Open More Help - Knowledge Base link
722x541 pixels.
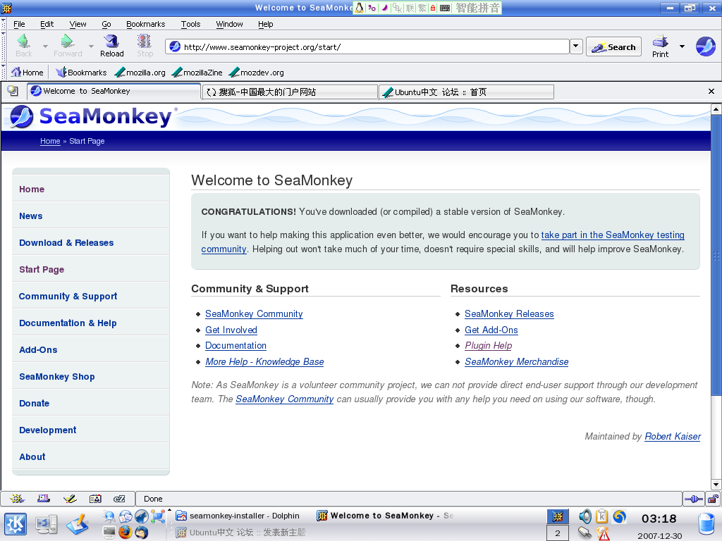pyautogui.click(x=264, y=361)
